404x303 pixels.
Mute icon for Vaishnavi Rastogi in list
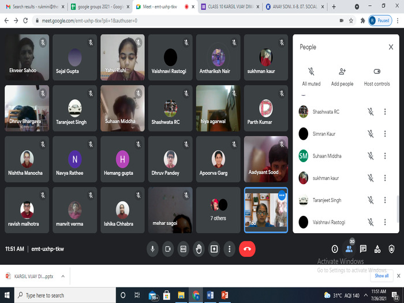(371, 222)
